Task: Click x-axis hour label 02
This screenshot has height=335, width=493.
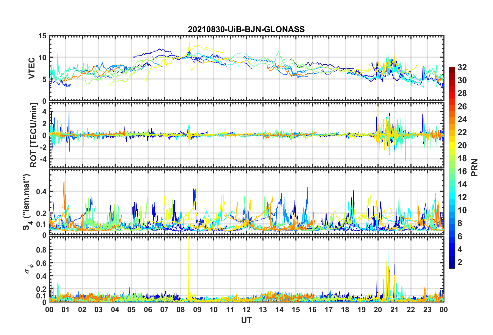Action: tap(82, 310)
